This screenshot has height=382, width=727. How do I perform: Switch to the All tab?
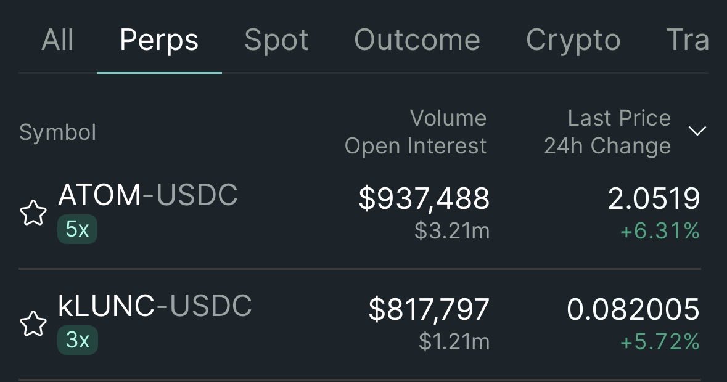(57, 40)
